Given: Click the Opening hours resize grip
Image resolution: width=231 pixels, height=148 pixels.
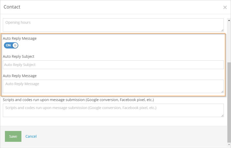Looking at the screenshot, I should point(222,30).
